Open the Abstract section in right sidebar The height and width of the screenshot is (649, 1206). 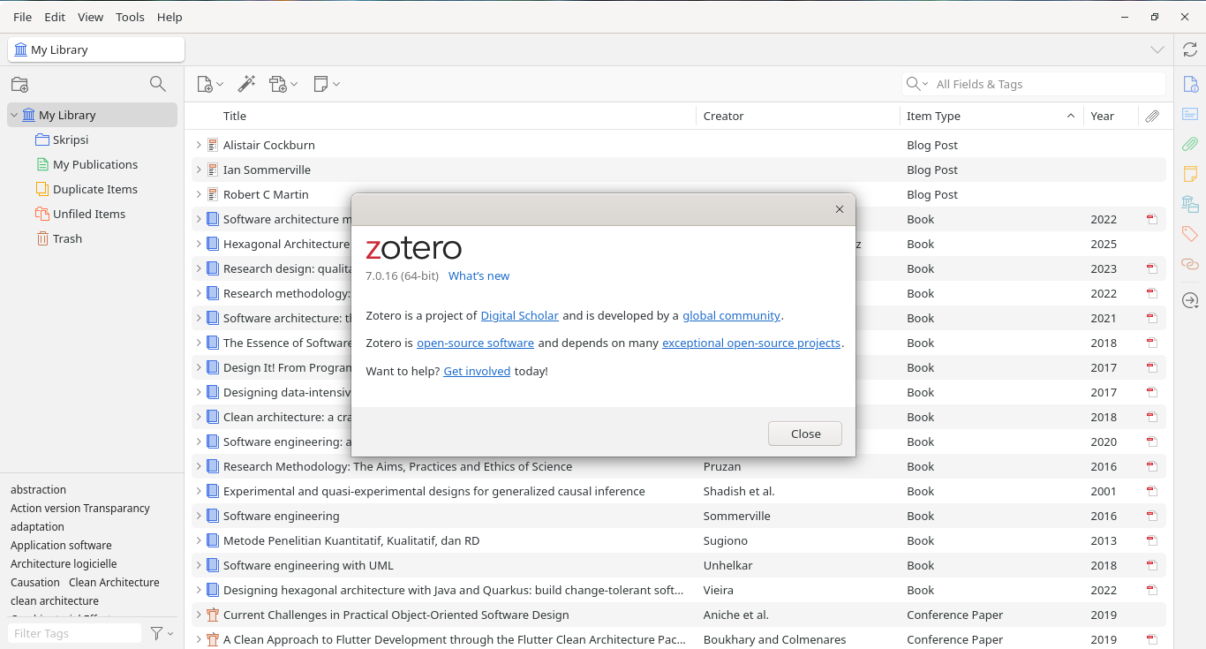click(1190, 114)
